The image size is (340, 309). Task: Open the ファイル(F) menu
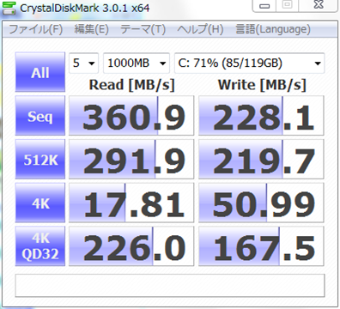[36, 29]
